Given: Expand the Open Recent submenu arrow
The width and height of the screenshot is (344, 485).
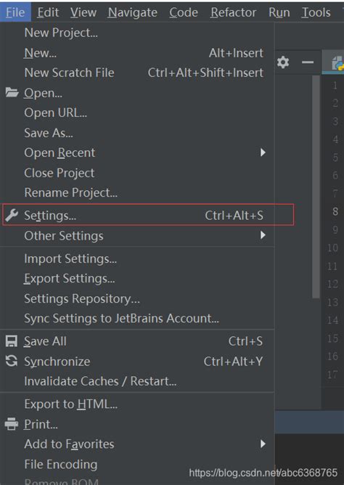Looking at the screenshot, I should click(263, 152).
